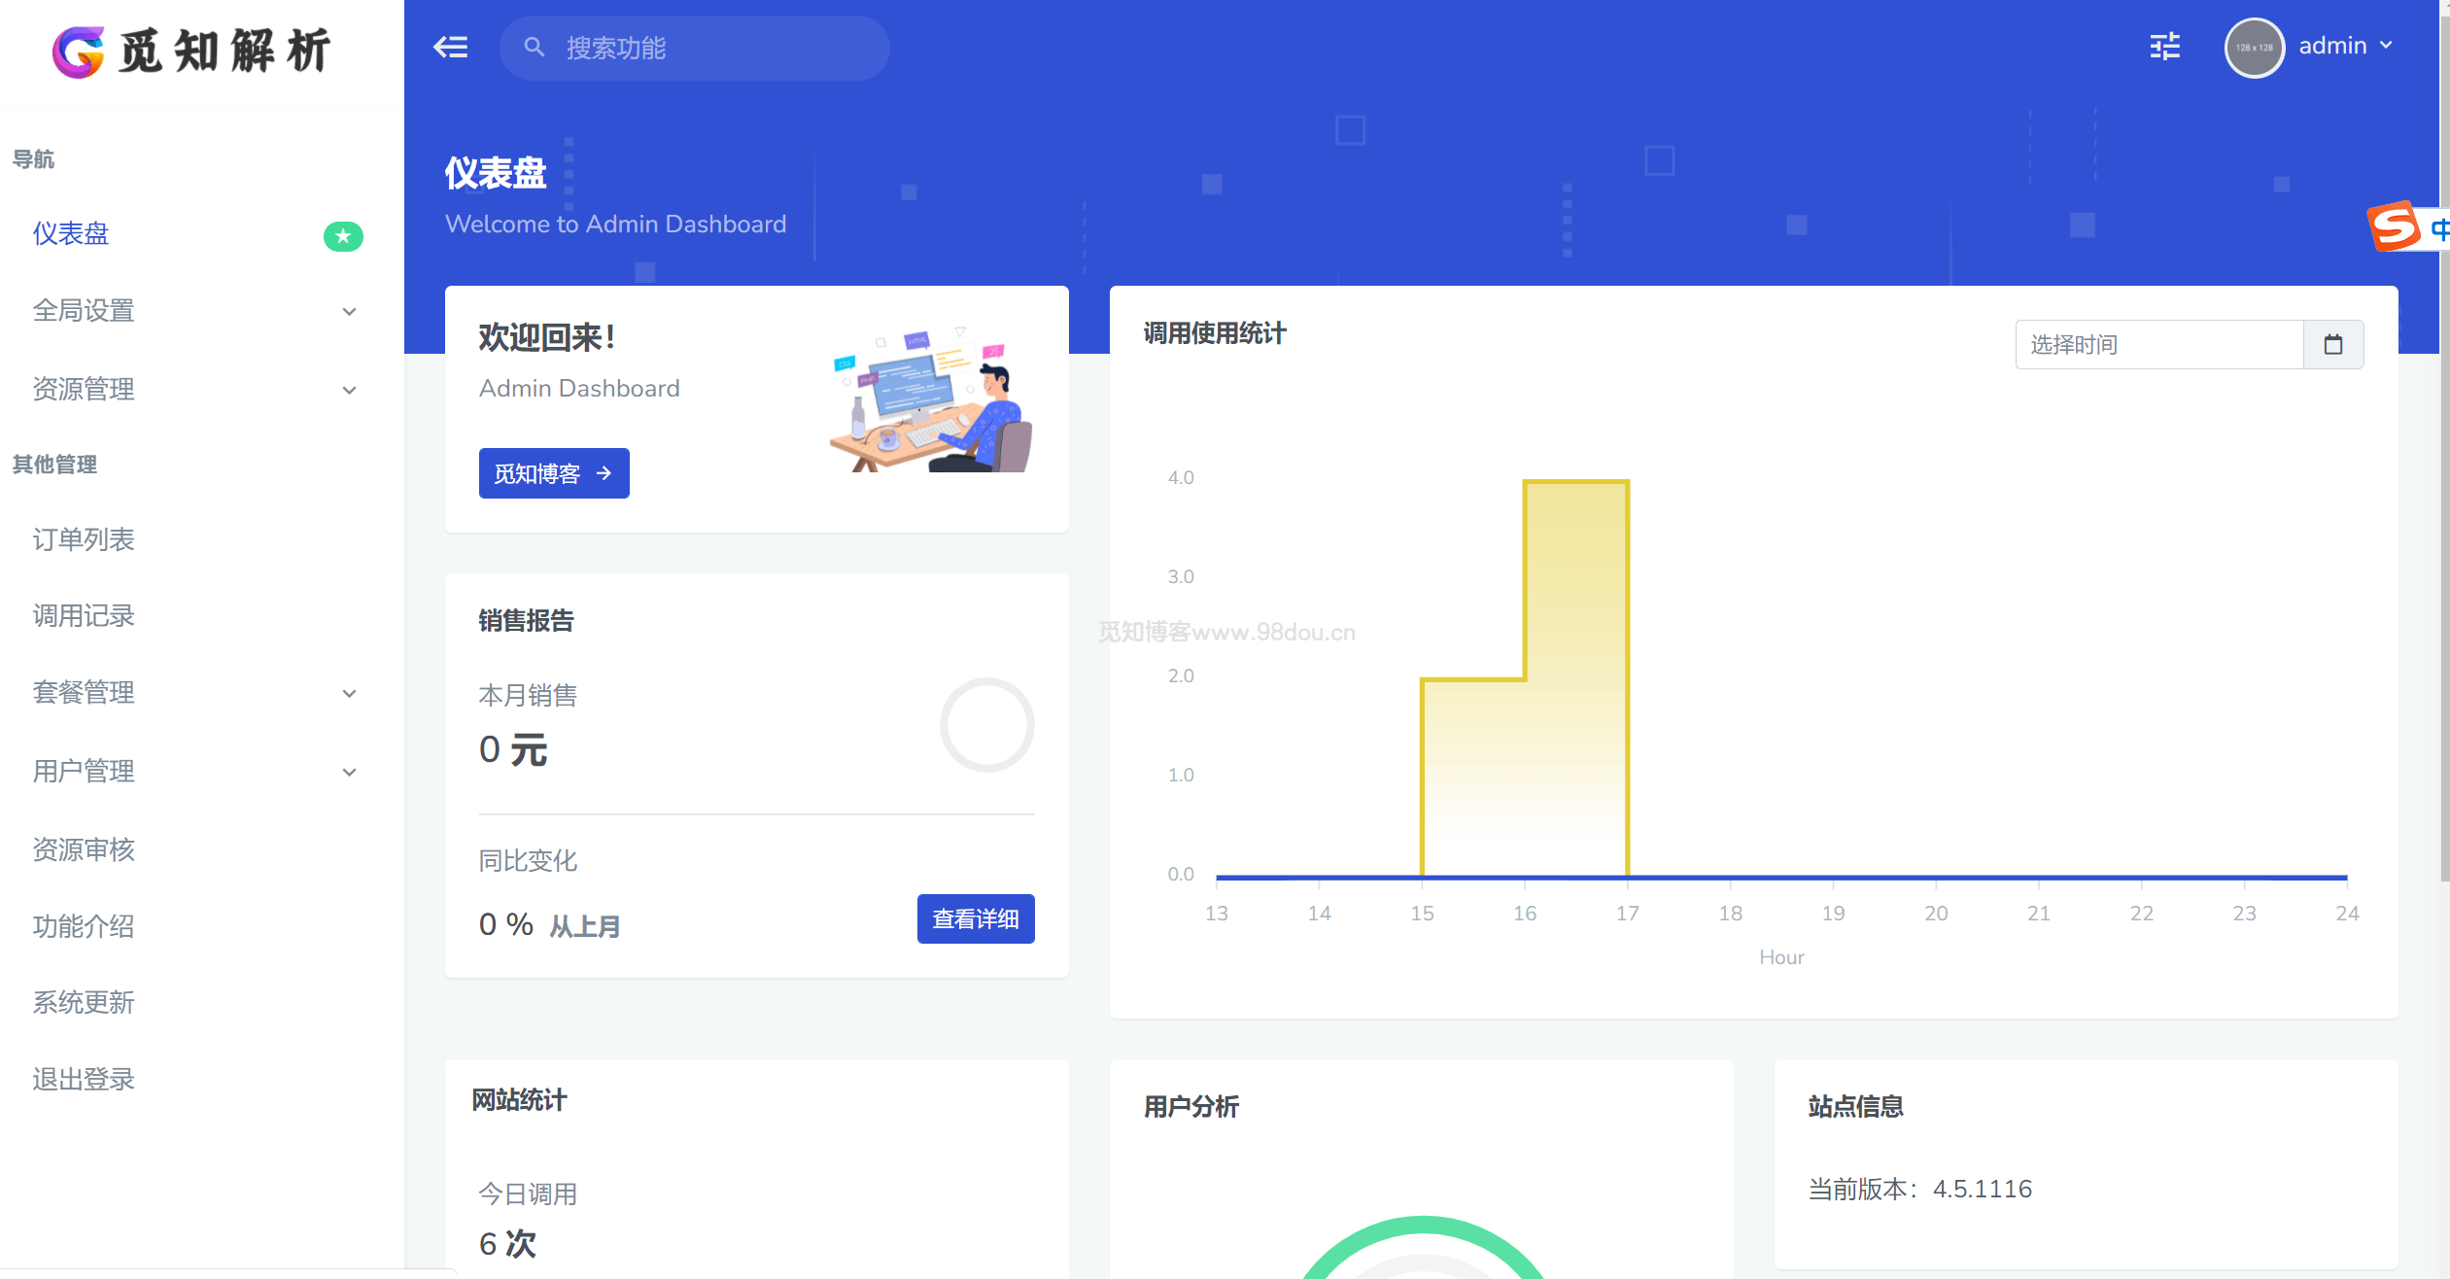Click the back arrow navigation icon

point(451,47)
